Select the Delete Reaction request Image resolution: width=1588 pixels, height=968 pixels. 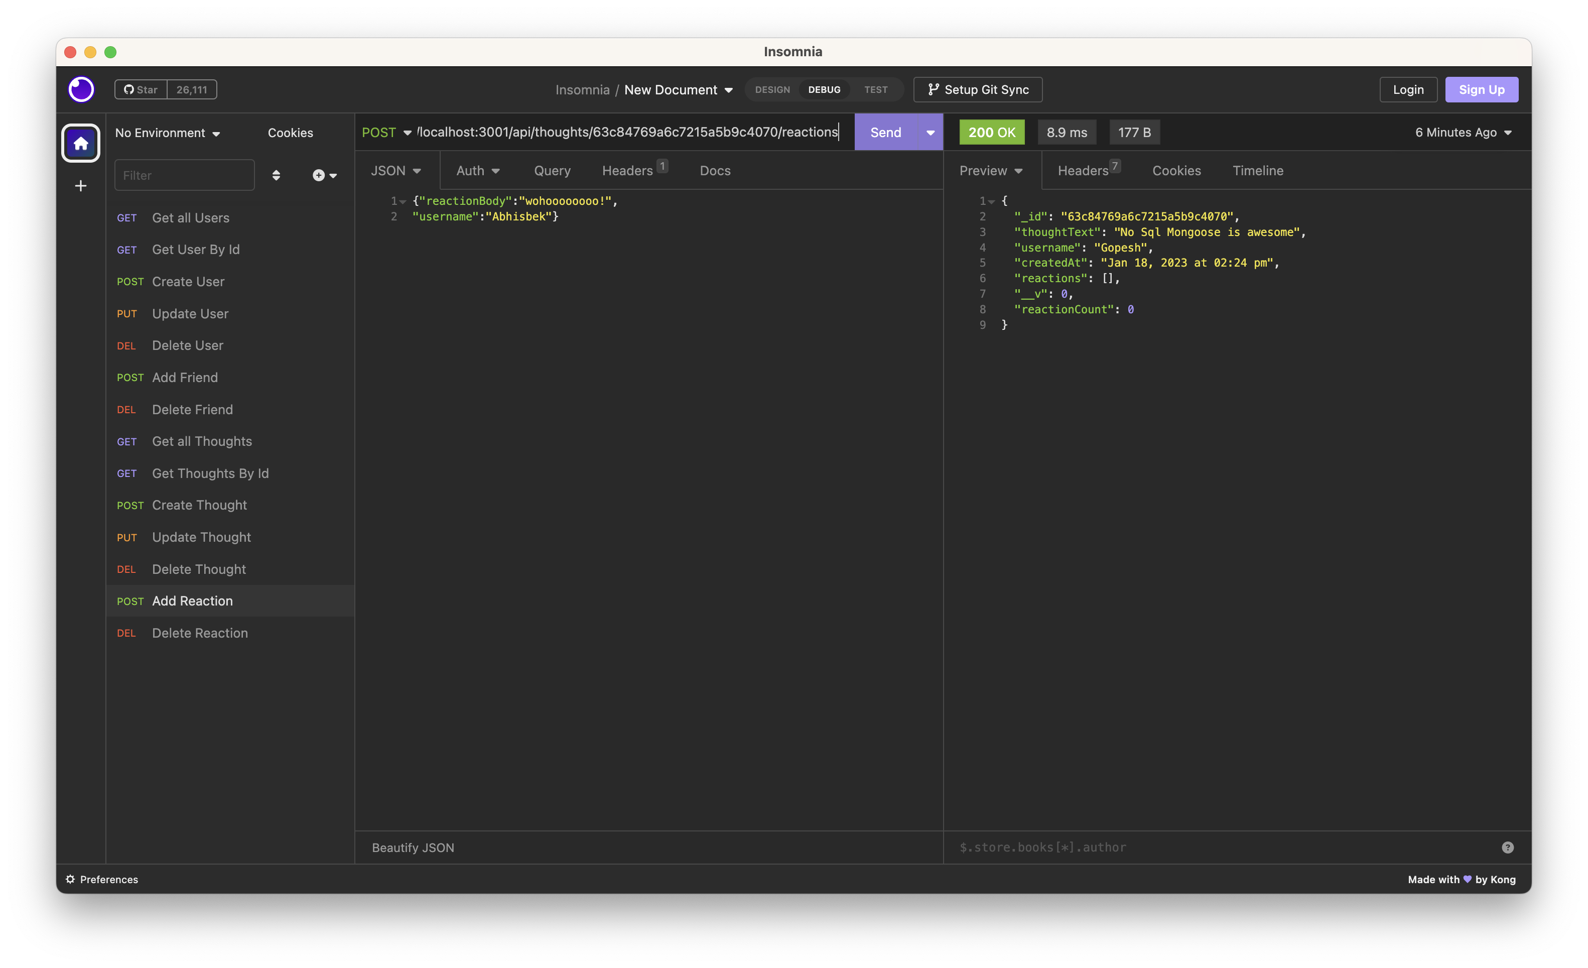pyautogui.click(x=229, y=633)
